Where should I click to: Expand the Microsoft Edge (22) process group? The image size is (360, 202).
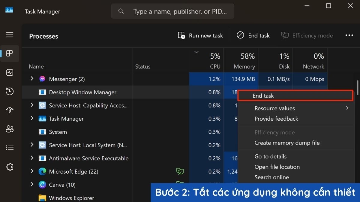coord(32,171)
